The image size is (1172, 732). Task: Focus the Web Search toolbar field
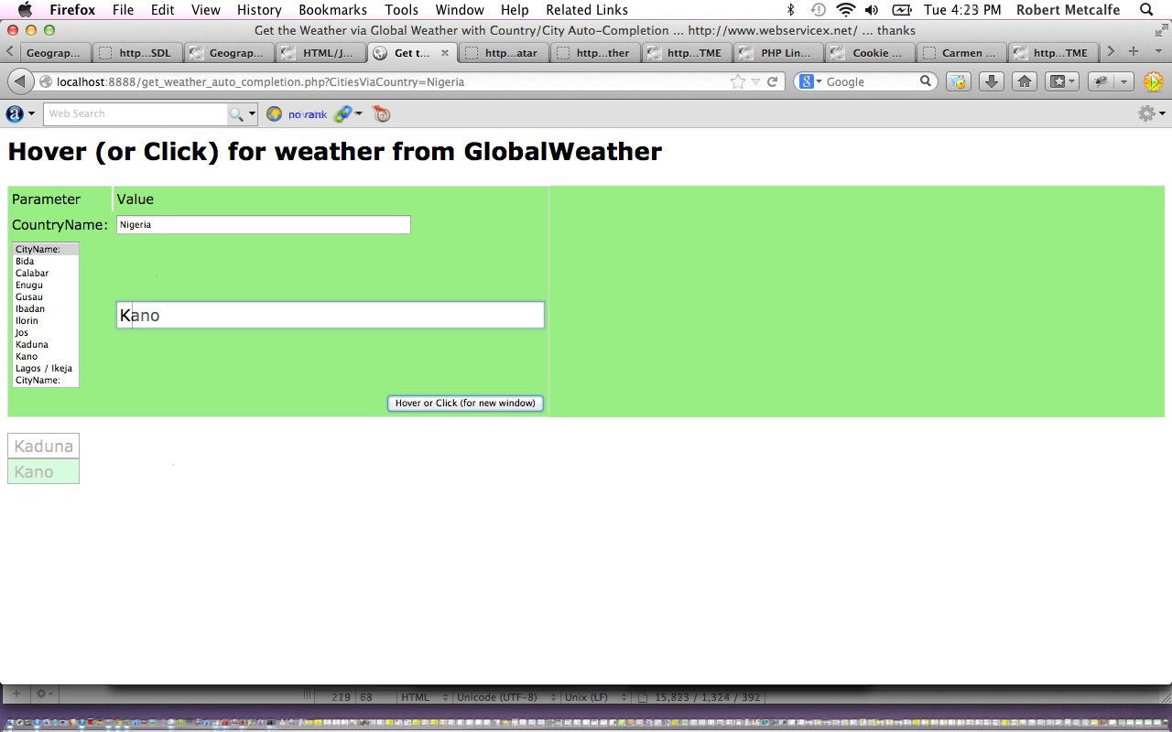pos(136,113)
